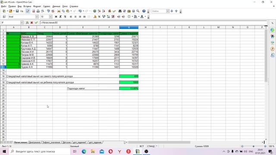Image resolution: width=276 pixels, height=155 pixels.
Task: Insert a hyperlink via the globe icon
Action: tap(94, 11)
